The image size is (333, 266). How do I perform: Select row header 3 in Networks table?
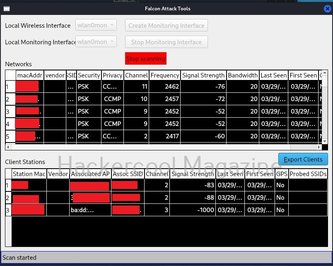tap(10, 111)
